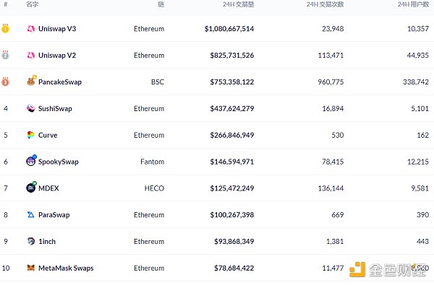Open the PancakeSwap name link
Image resolution: width=434 pixels, height=285 pixels.
(x=60, y=82)
